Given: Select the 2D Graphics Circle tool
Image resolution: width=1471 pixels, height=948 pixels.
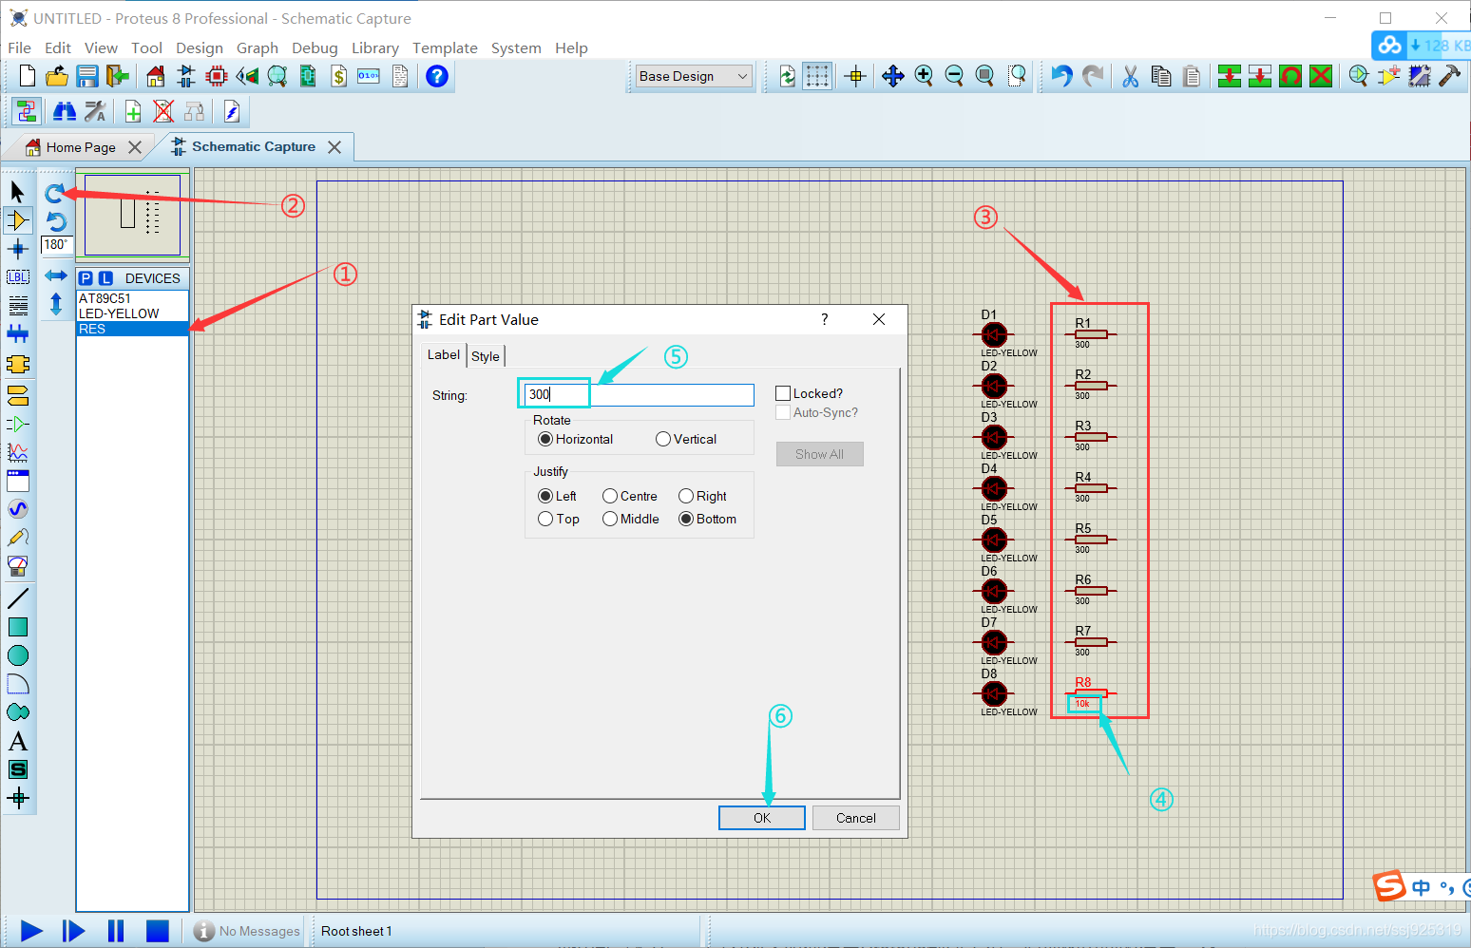Looking at the screenshot, I should point(17,655).
